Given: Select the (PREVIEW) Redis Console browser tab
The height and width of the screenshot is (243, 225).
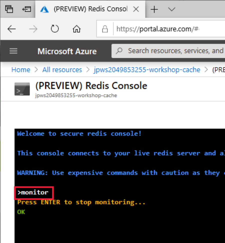Looking at the screenshot, I should point(90,9).
